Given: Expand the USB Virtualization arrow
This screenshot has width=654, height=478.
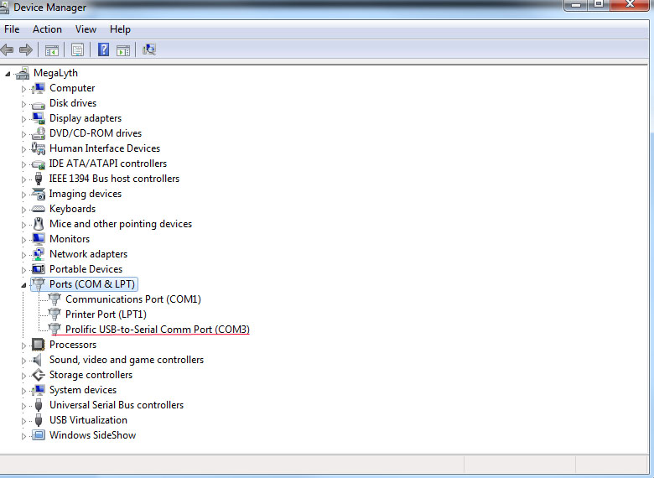Looking at the screenshot, I should click(23, 421).
